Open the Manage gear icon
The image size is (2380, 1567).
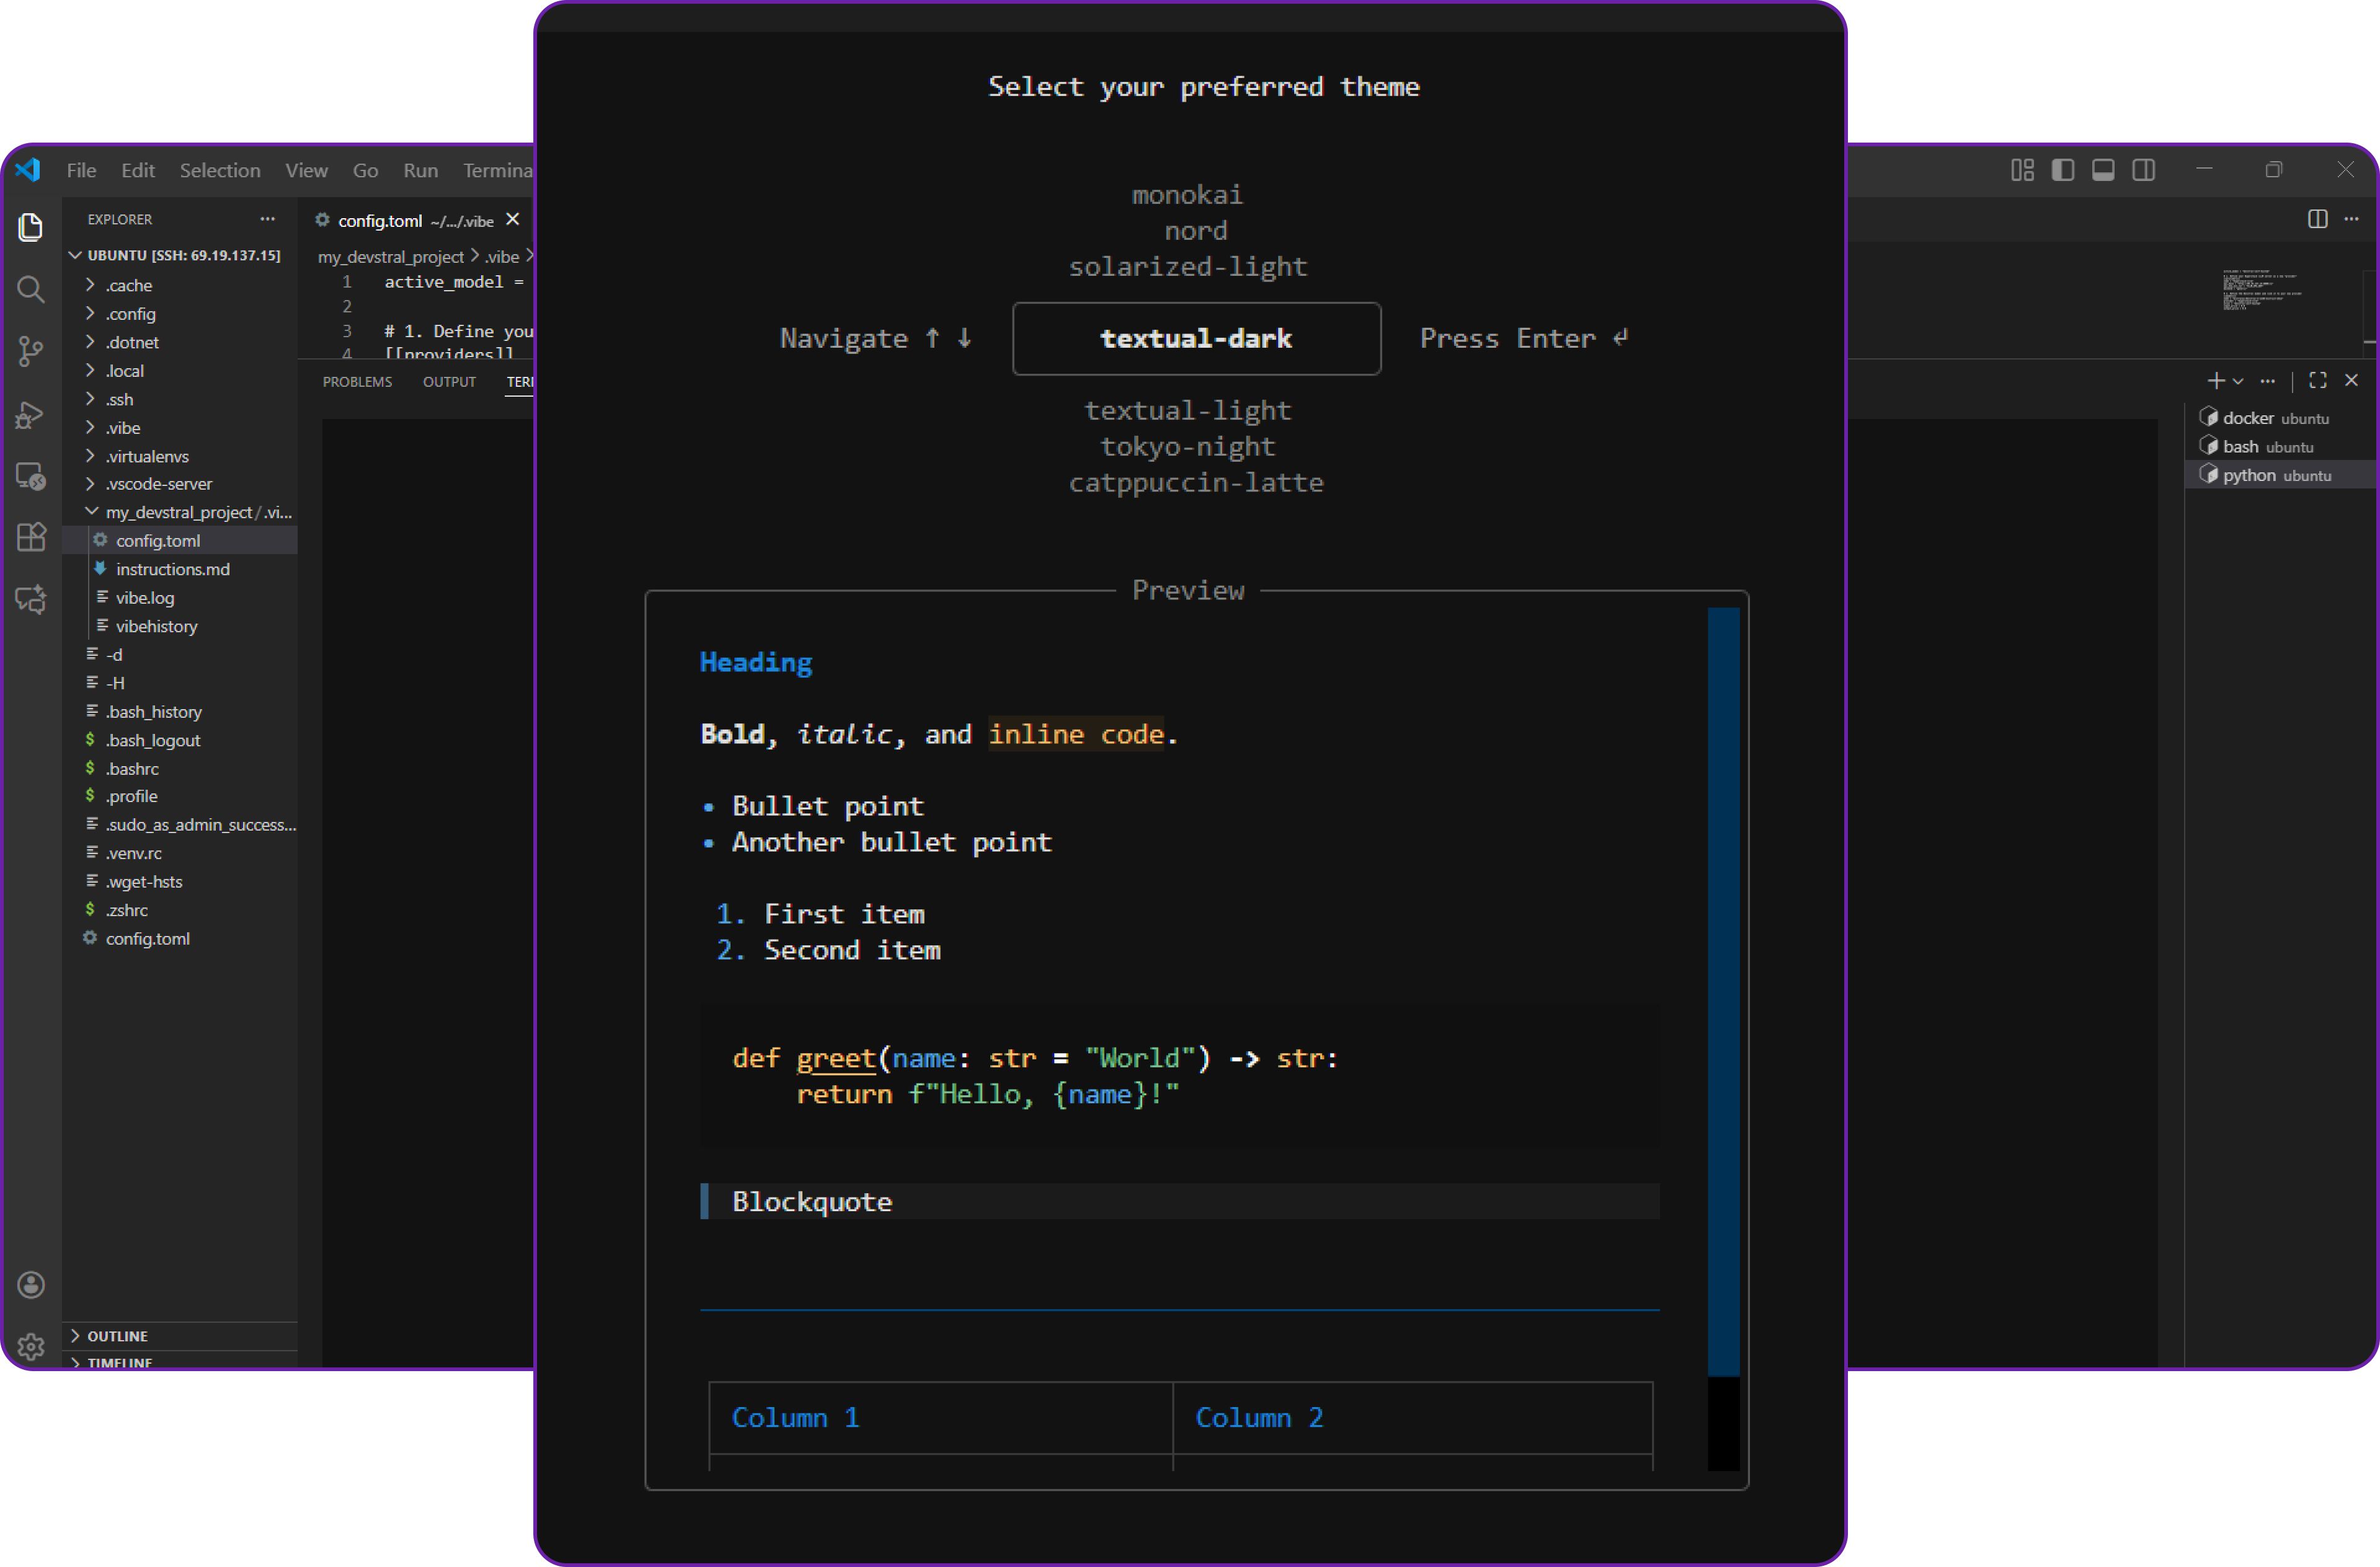coord(31,1346)
